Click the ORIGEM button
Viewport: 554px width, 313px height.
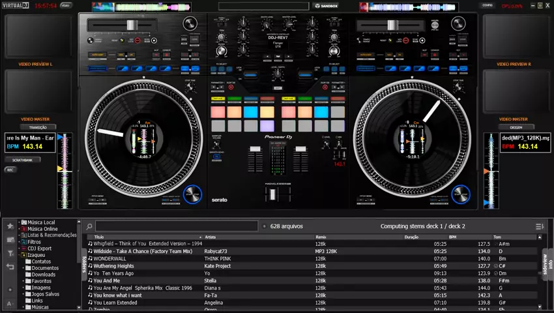click(x=516, y=127)
